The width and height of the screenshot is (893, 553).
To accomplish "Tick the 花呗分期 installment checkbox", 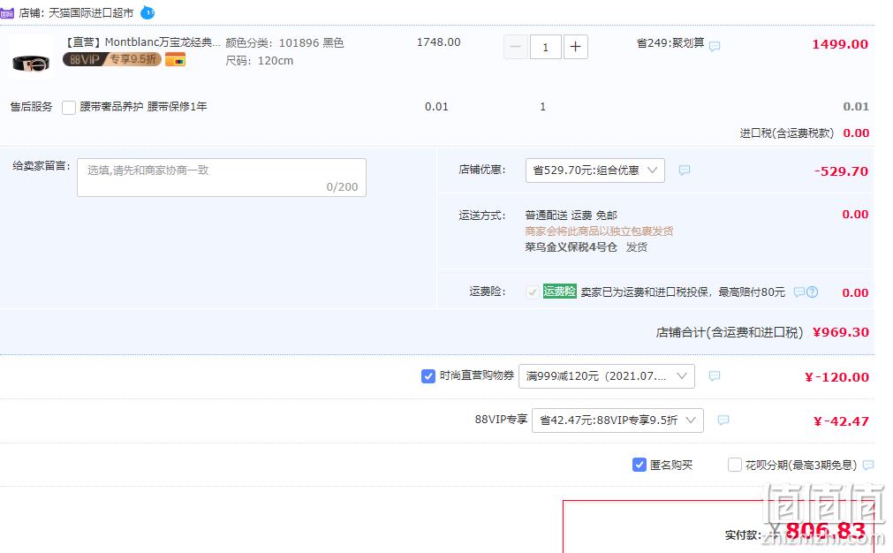I will click(735, 465).
